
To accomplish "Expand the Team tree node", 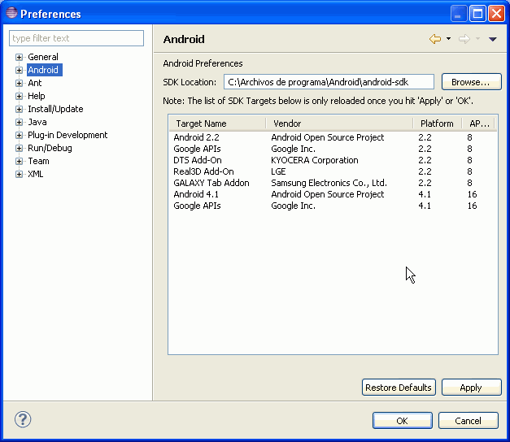I will pos(19,161).
